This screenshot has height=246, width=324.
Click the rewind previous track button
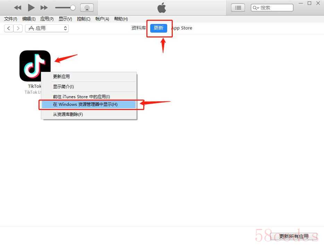click(x=18, y=8)
